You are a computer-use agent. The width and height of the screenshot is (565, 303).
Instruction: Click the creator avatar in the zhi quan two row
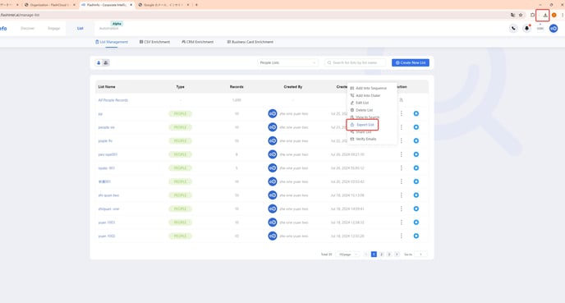pyautogui.click(x=273, y=195)
